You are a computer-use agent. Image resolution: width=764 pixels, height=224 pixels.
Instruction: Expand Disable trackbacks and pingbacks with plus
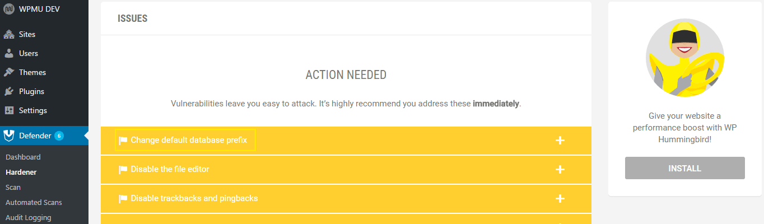tap(560, 198)
